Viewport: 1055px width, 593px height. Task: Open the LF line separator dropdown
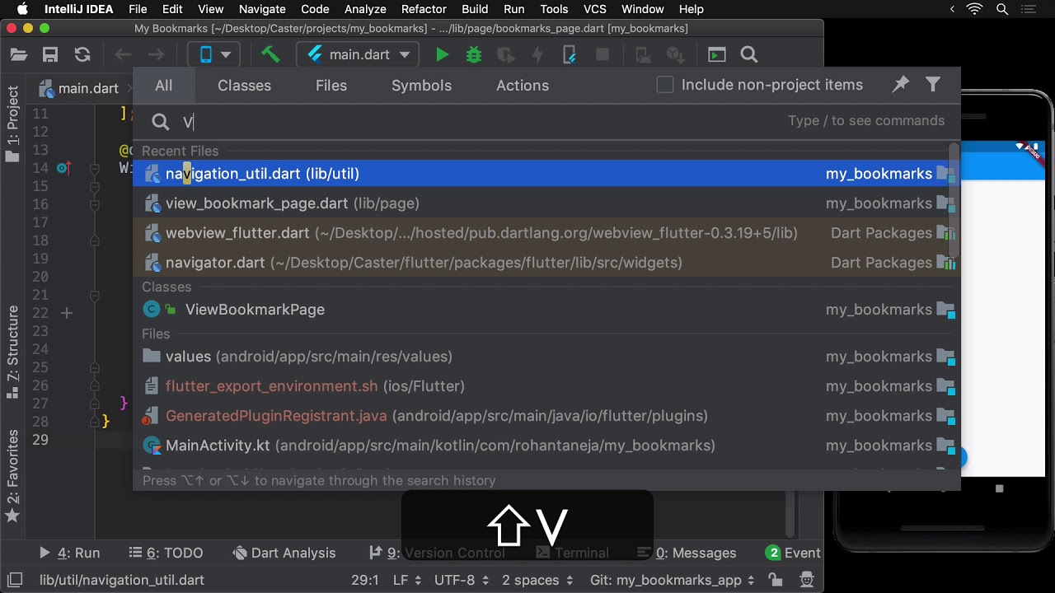407,580
